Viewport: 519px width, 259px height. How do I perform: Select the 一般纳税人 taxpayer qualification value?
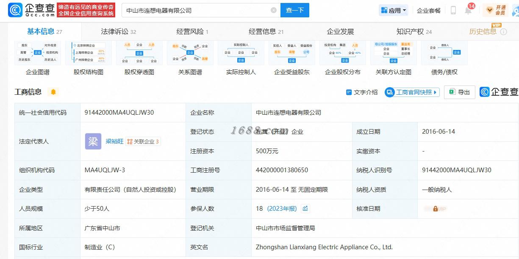(x=437, y=190)
